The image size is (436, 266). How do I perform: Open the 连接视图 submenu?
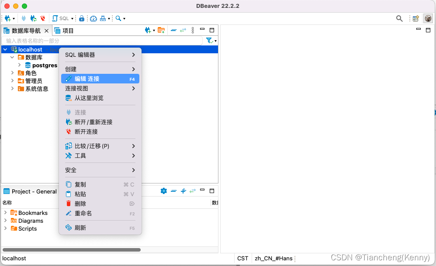click(100, 88)
